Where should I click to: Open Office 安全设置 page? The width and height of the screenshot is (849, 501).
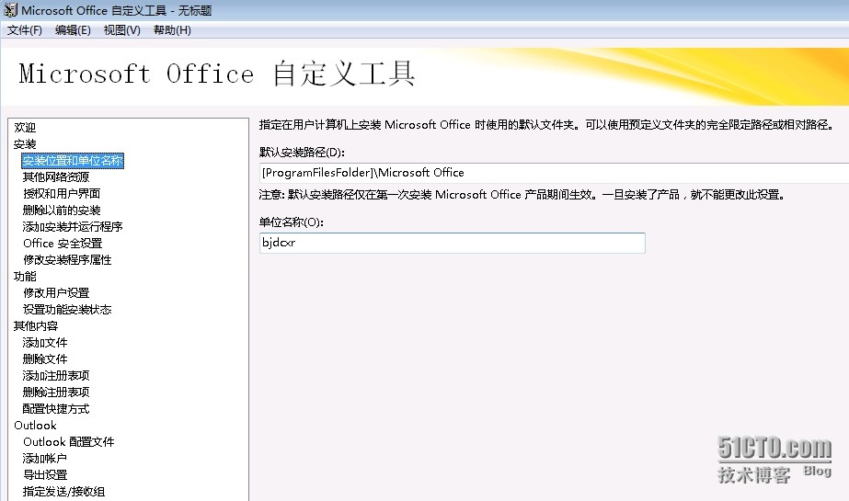[x=63, y=244]
